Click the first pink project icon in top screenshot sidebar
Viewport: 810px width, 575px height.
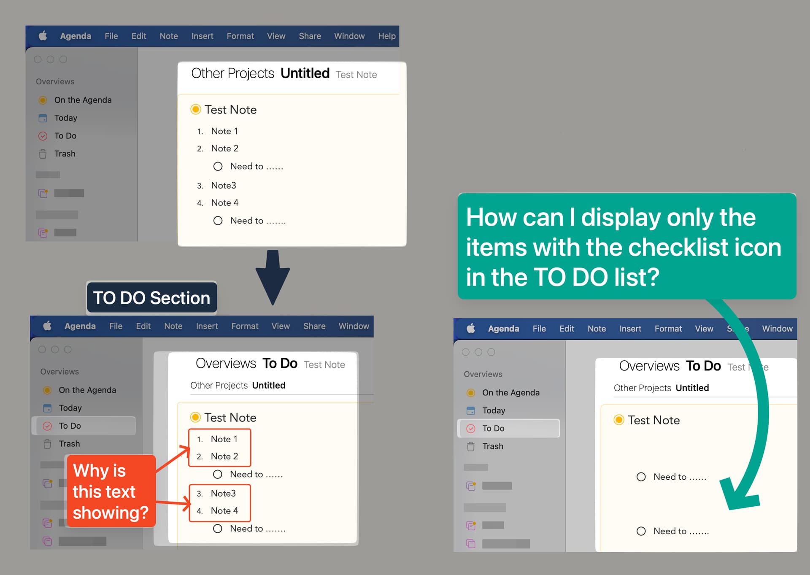click(x=43, y=193)
